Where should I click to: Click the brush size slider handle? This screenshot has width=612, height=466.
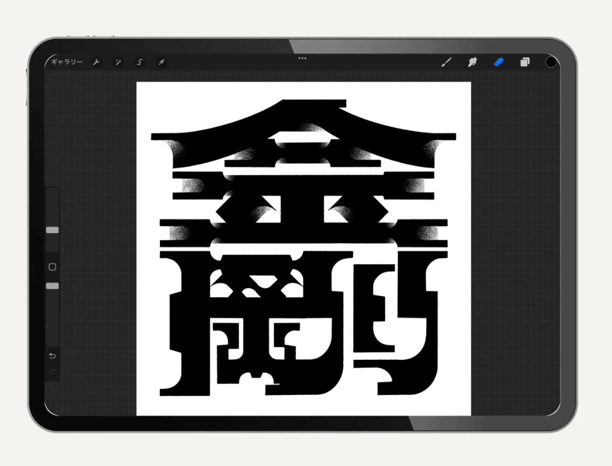52,230
